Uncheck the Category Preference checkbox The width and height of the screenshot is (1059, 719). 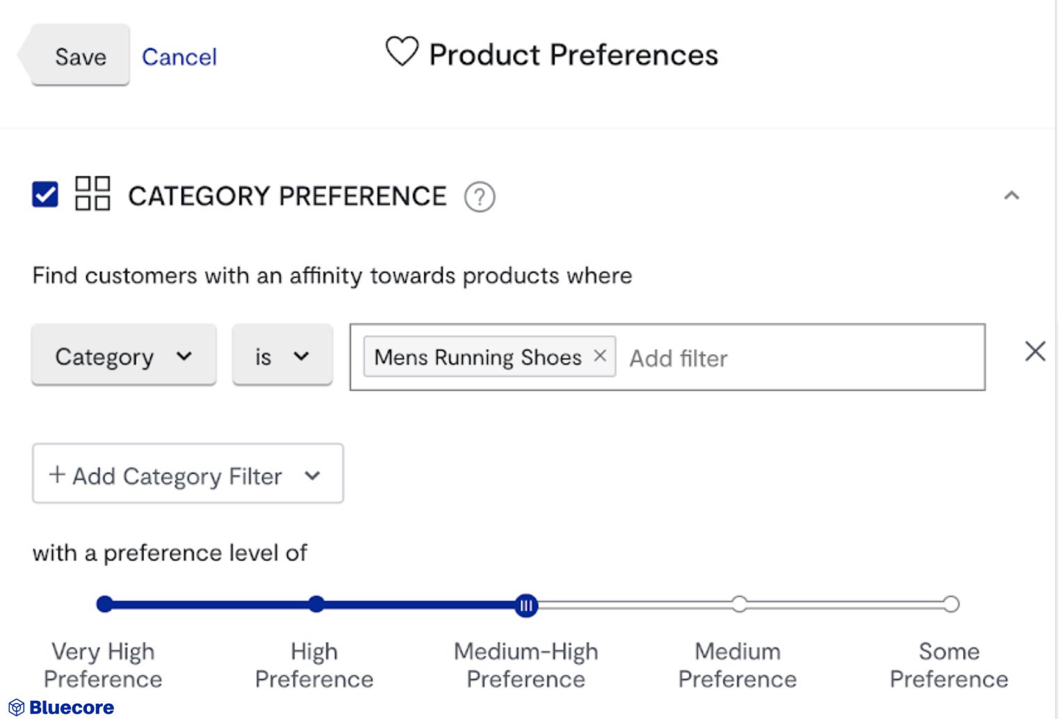45,195
